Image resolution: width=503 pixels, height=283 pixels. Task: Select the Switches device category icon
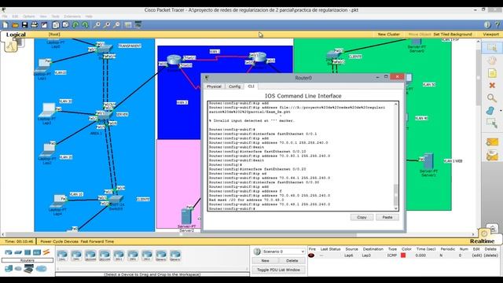[x=18, y=252]
